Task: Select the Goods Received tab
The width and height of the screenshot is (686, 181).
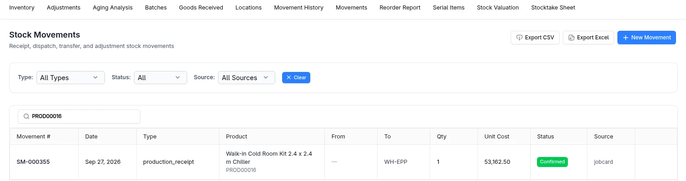Action: pyautogui.click(x=201, y=8)
